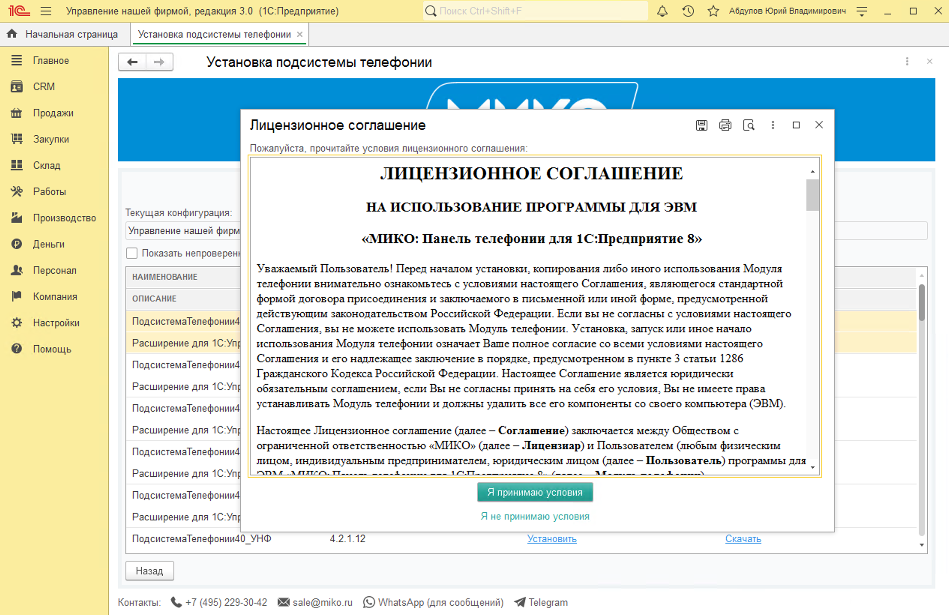The image size is (949, 615).
Task: Open history using the clock icon
Action: pos(688,11)
